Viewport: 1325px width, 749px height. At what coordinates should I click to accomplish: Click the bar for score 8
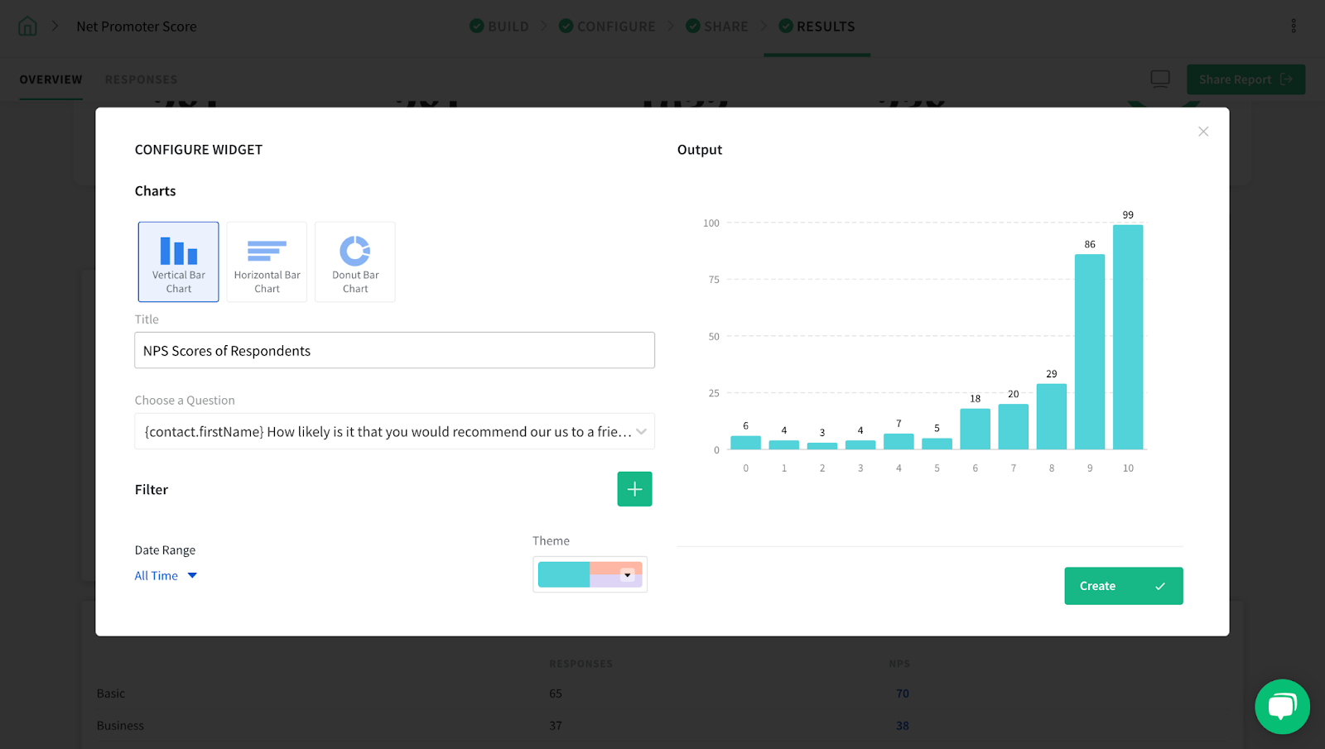coord(1052,416)
